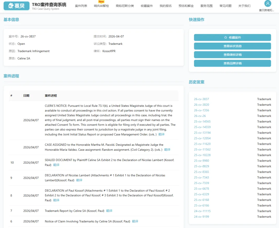Click the 赛贝 logo
The height and width of the screenshot is (228, 279).
pyautogui.click(x=16, y=6)
